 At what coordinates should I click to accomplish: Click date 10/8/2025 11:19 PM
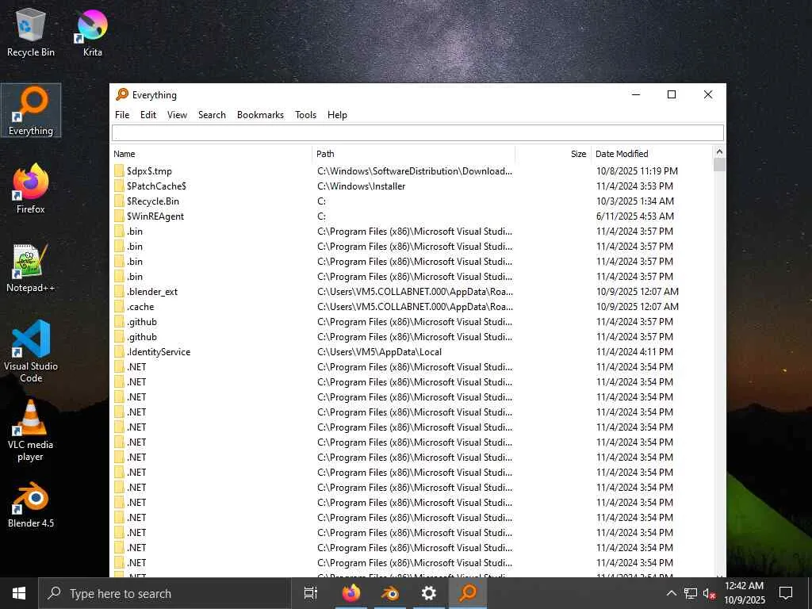tap(637, 171)
